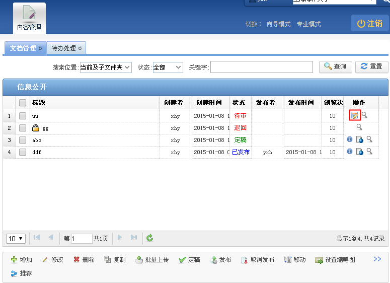Click the edit icon in row uu
The height and width of the screenshot is (283, 390).
click(355, 116)
